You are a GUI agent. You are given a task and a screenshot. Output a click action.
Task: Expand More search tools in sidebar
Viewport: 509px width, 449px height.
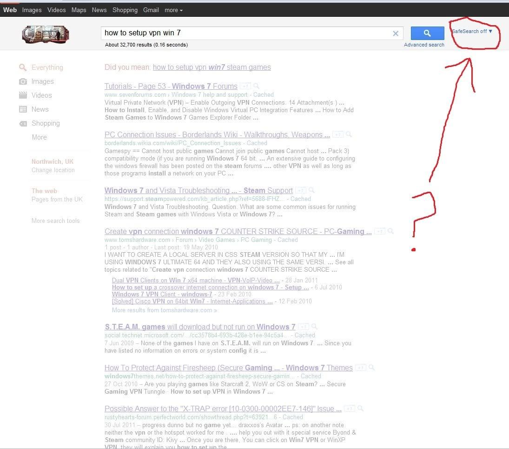55,221
